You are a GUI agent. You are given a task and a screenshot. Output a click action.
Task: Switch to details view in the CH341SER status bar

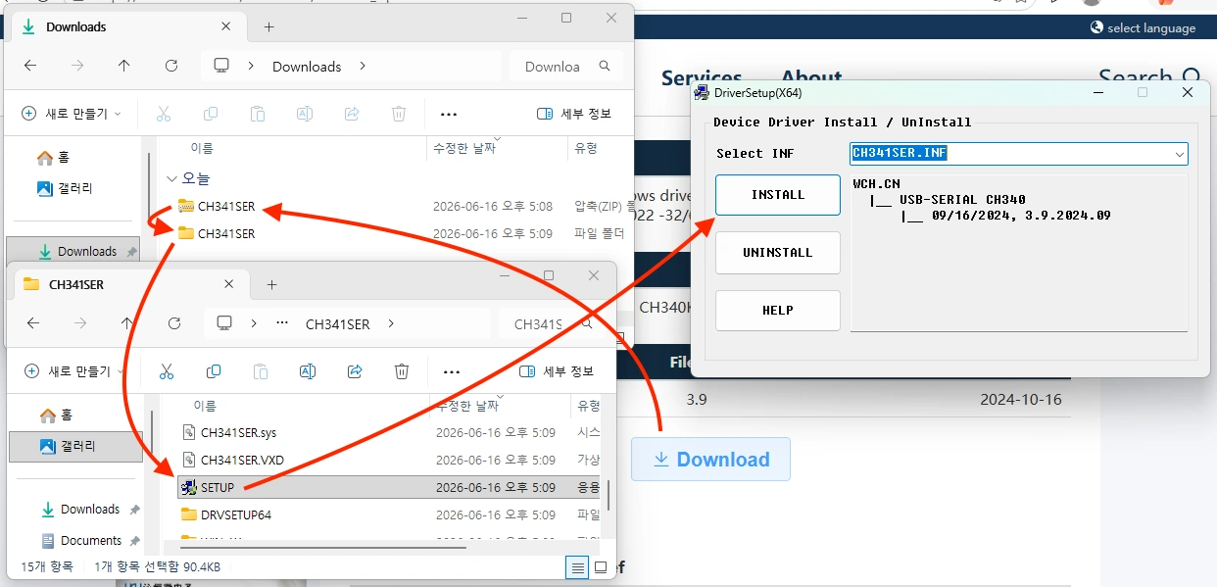[x=578, y=566]
